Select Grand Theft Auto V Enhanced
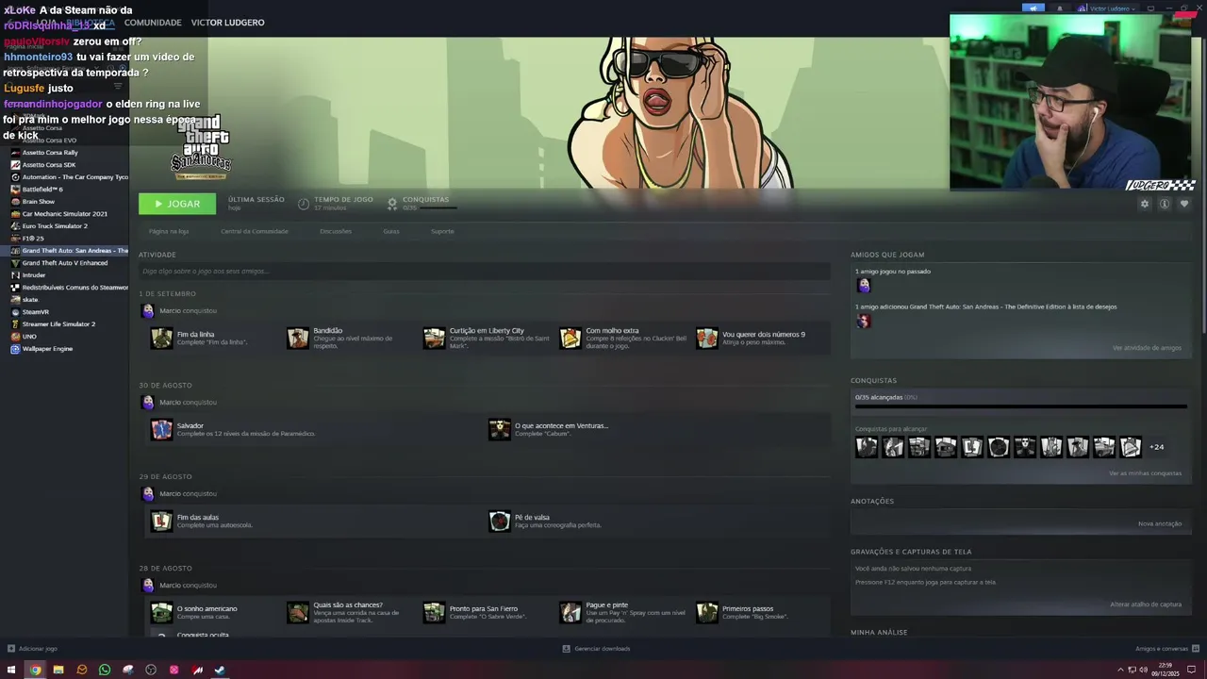The height and width of the screenshot is (679, 1207). (x=65, y=263)
